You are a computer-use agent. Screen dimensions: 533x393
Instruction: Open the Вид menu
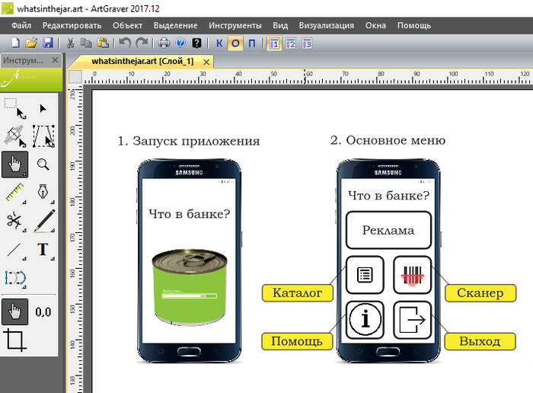(x=280, y=25)
